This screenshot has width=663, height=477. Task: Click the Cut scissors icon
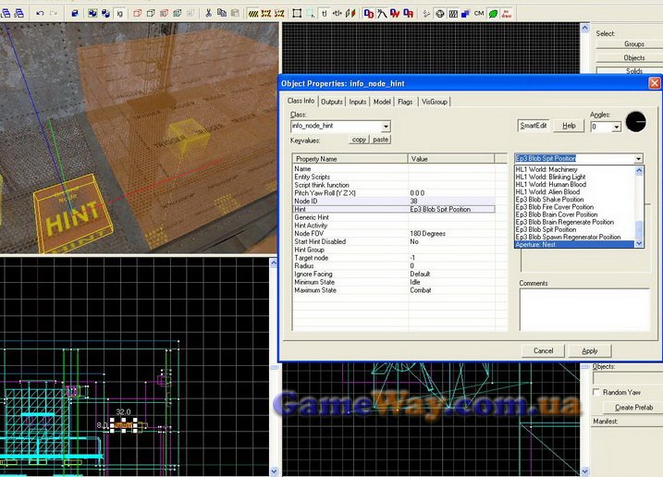coord(209,14)
